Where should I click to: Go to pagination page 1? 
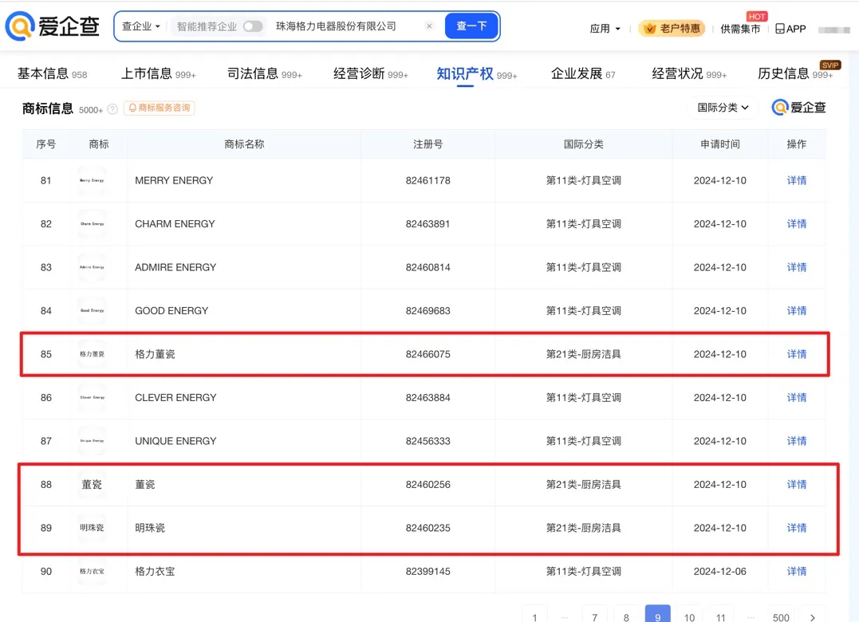pos(534,616)
